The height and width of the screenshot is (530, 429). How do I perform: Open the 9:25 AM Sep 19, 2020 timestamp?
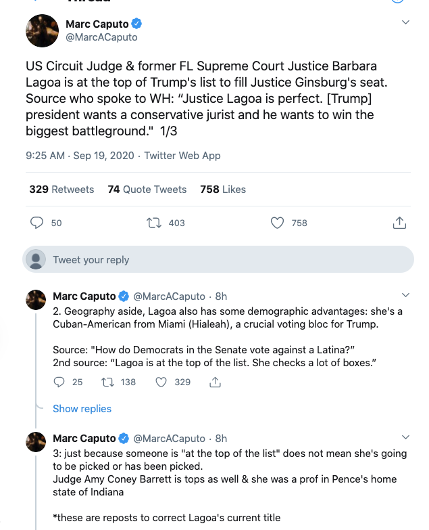click(80, 156)
